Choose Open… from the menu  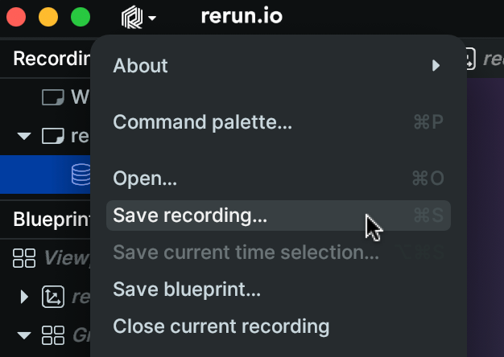coord(279,178)
